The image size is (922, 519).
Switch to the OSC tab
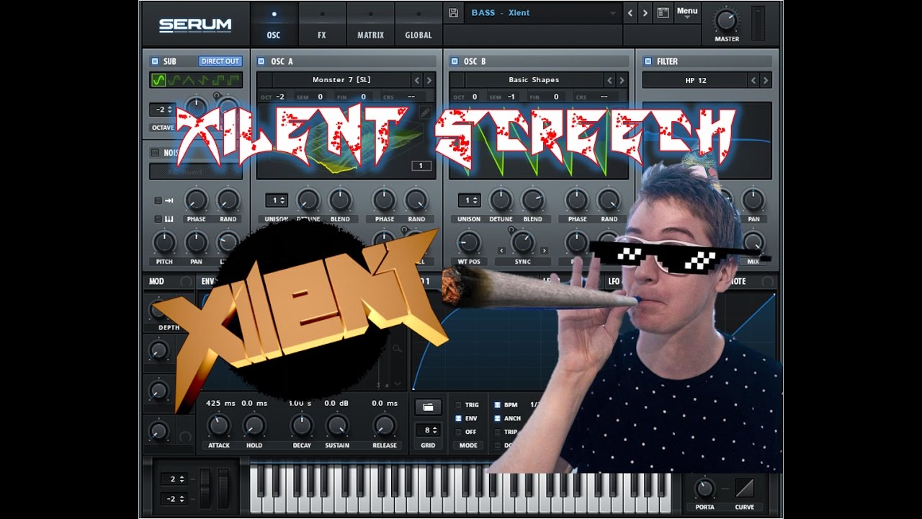tap(274, 25)
